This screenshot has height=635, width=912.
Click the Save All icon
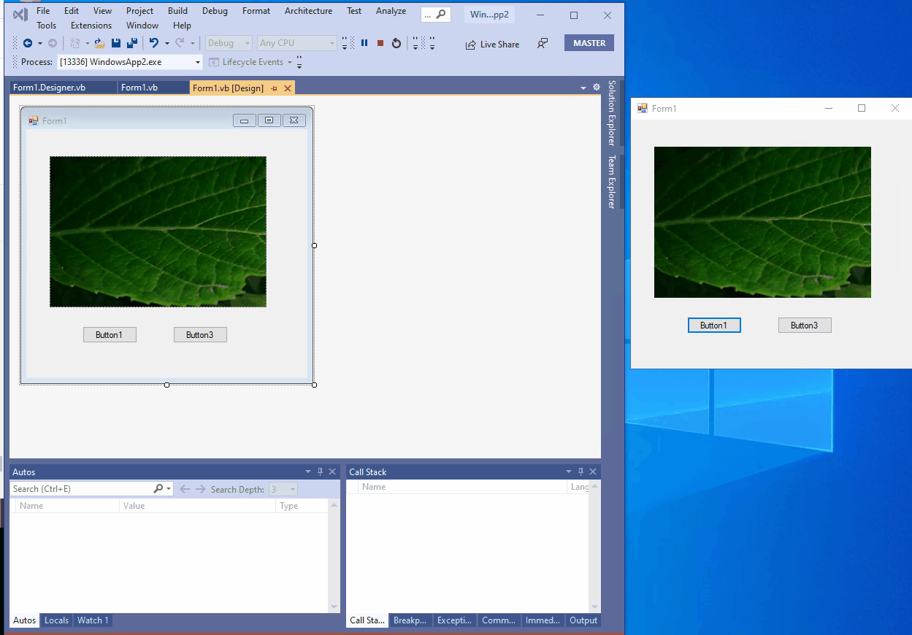[x=131, y=42]
